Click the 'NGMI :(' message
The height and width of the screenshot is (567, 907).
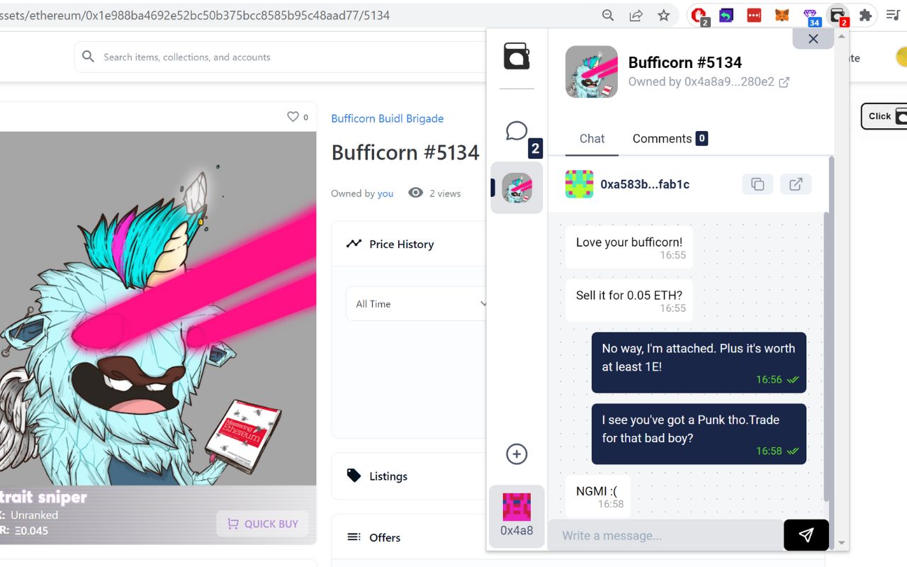(598, 496)
